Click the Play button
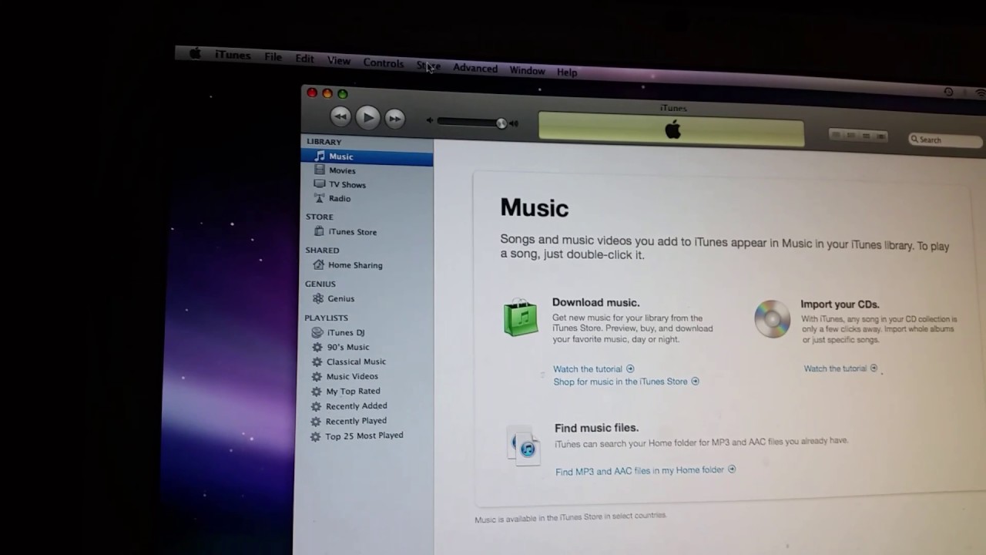This screenshot has height=555, width=986. 367,117
